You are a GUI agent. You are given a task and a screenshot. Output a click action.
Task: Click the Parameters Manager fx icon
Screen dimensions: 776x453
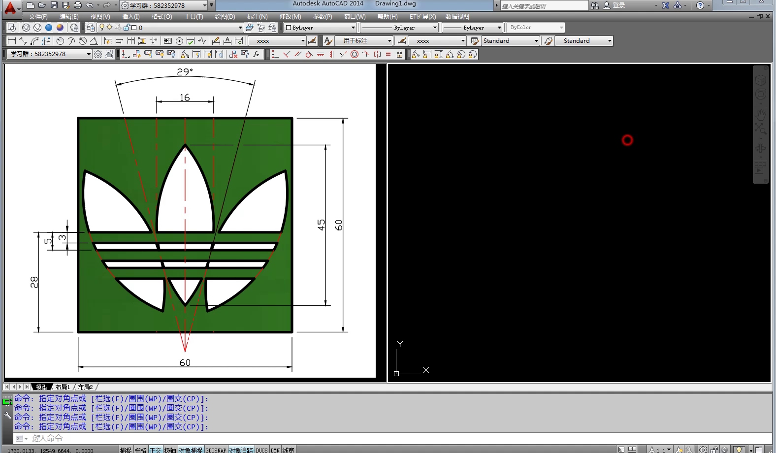pos(256,54)
